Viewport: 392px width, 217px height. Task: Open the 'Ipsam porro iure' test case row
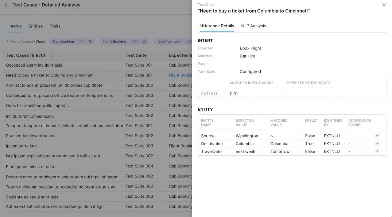tap(22, 146)
